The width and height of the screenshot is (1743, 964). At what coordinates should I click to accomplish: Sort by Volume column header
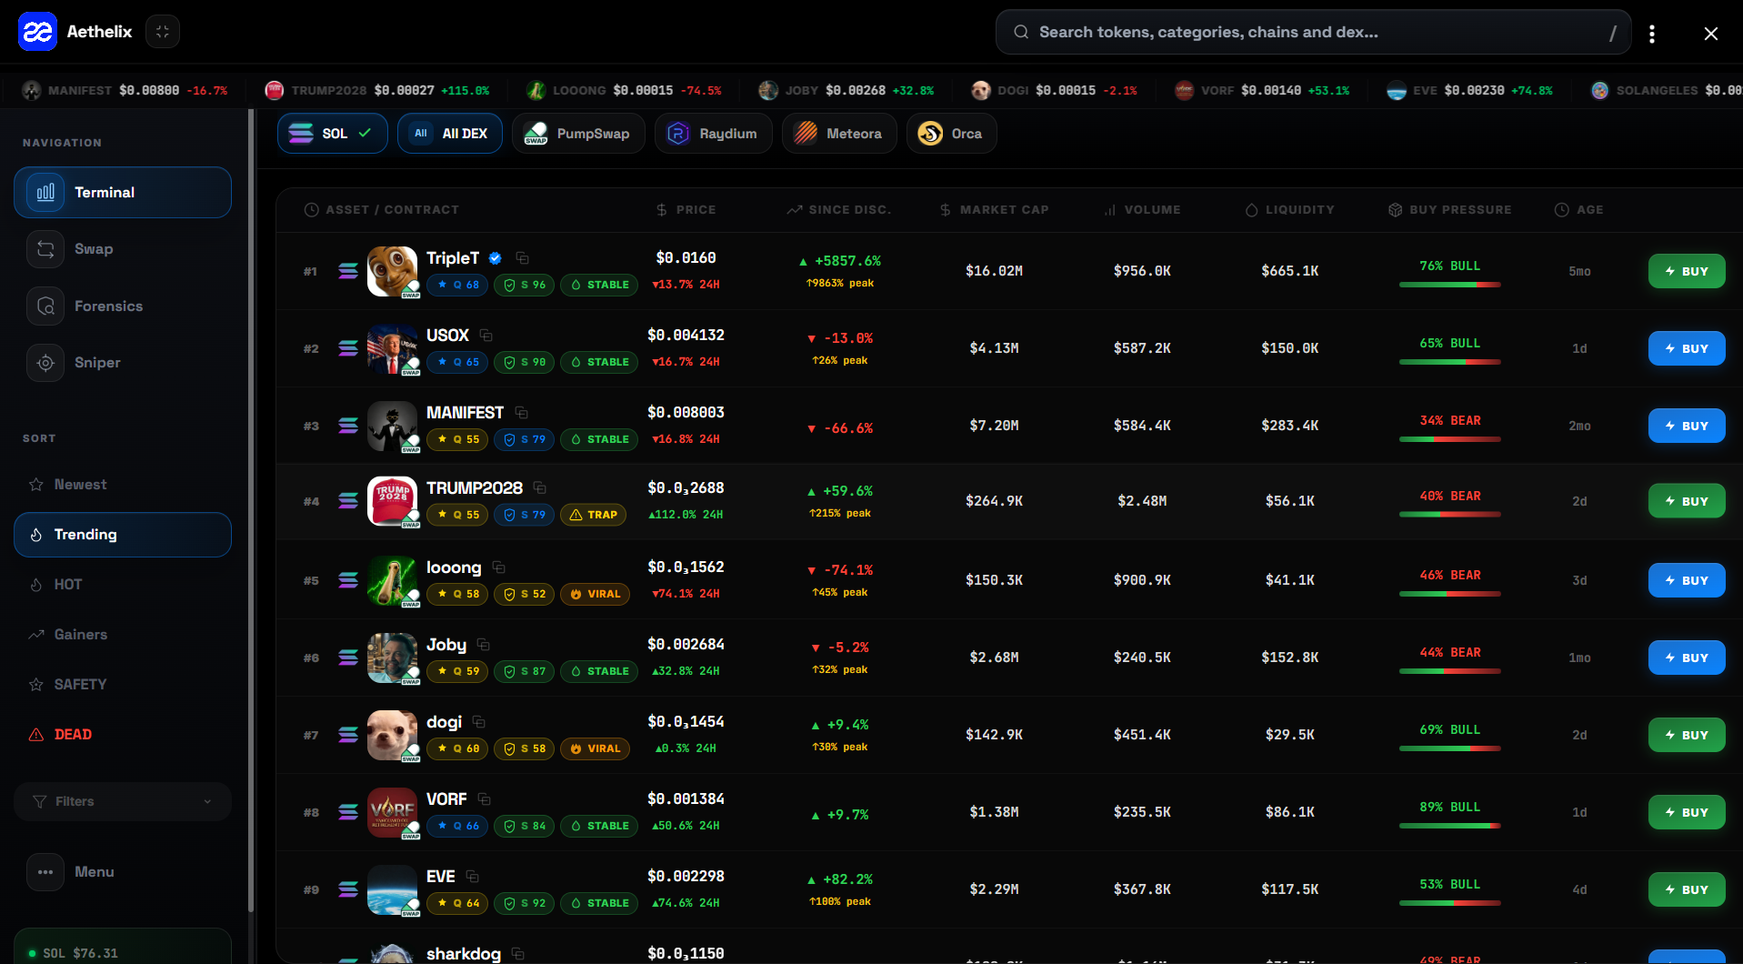pos(1143,210)
